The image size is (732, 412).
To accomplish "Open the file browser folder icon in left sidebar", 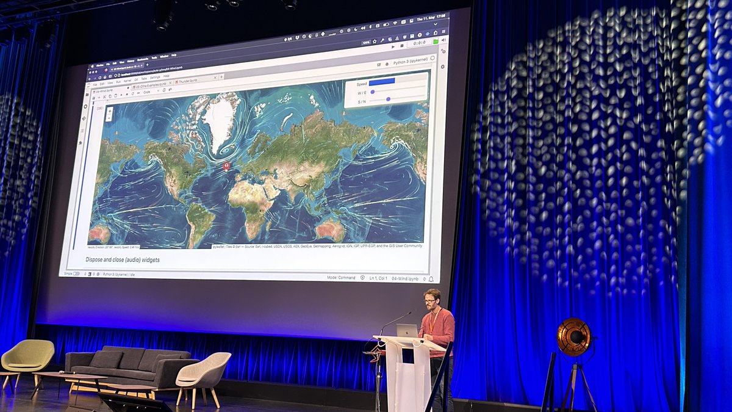I will click(87, 95).
